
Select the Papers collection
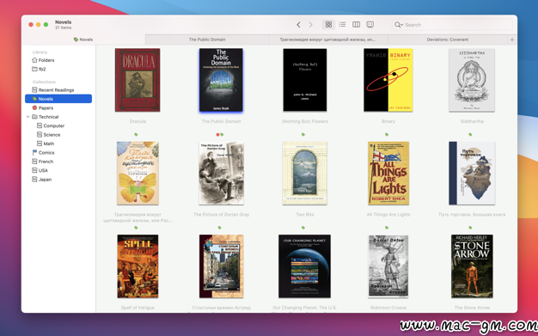pos(43,107)
